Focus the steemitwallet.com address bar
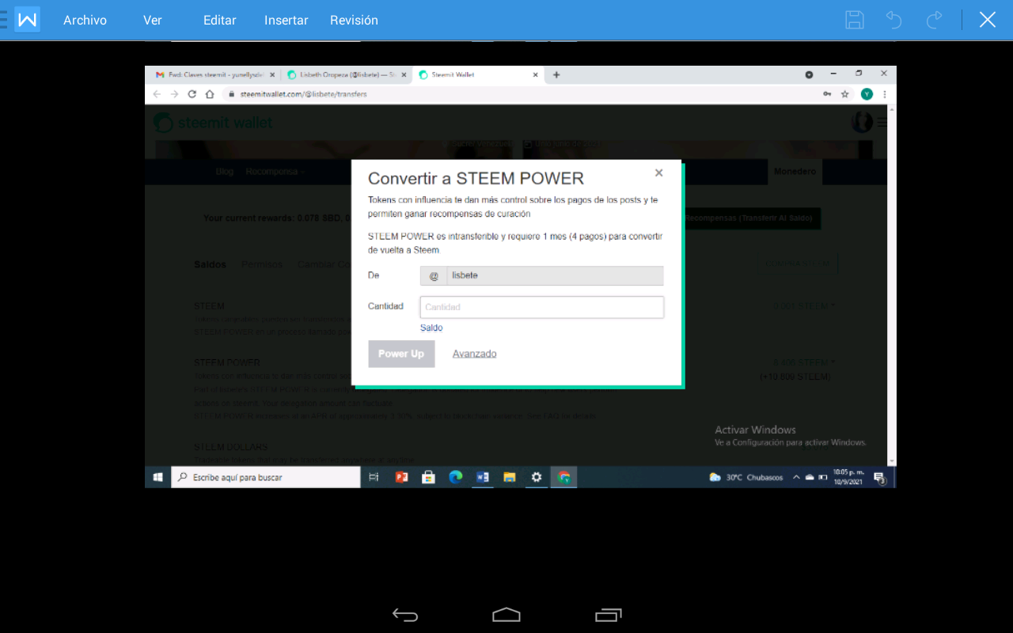Screen dimensions: 1013x633 [518, 93]
